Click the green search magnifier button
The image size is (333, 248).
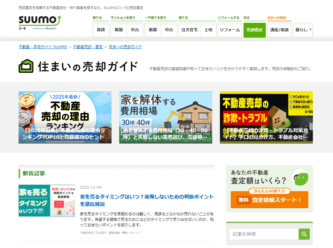click(304, 234)
